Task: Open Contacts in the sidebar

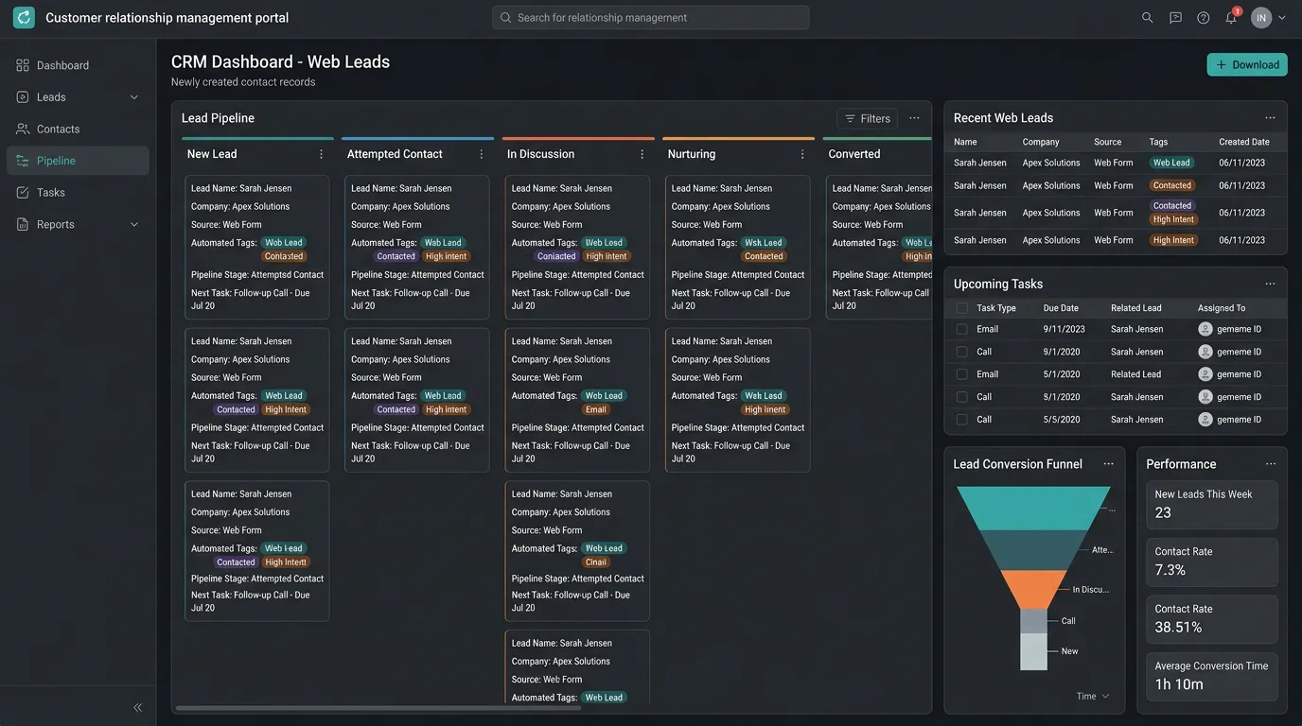Action: [78, 129]
